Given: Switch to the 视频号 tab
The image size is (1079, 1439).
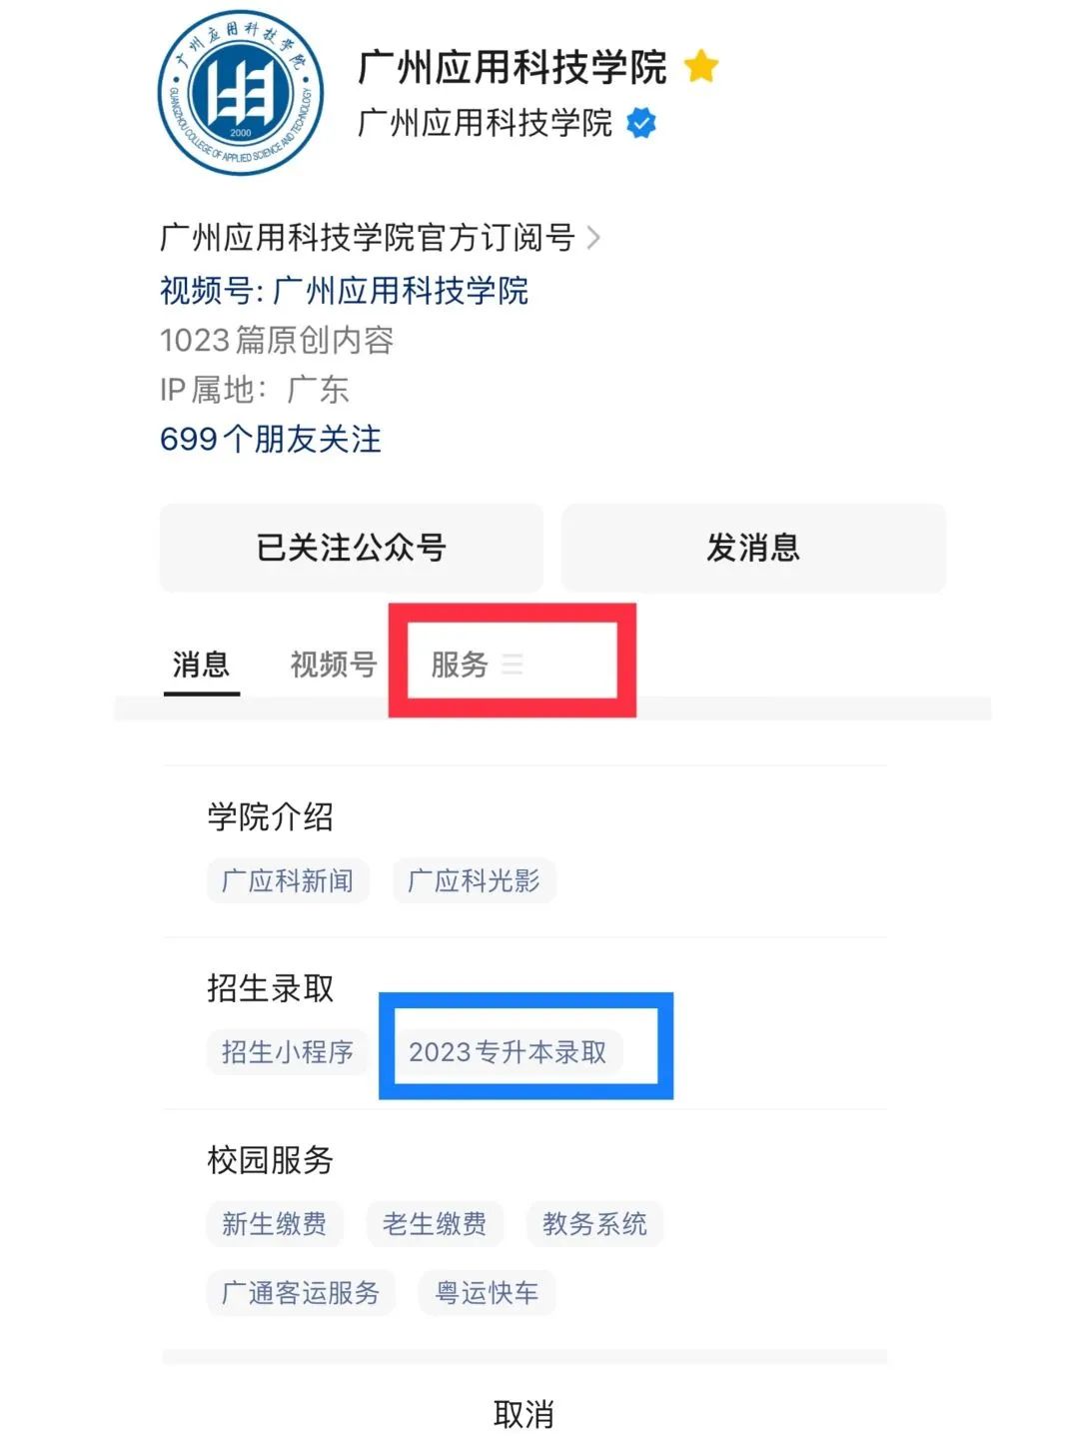Looking at the screenshot, I should pyautogui.click(x=332, y=663).
